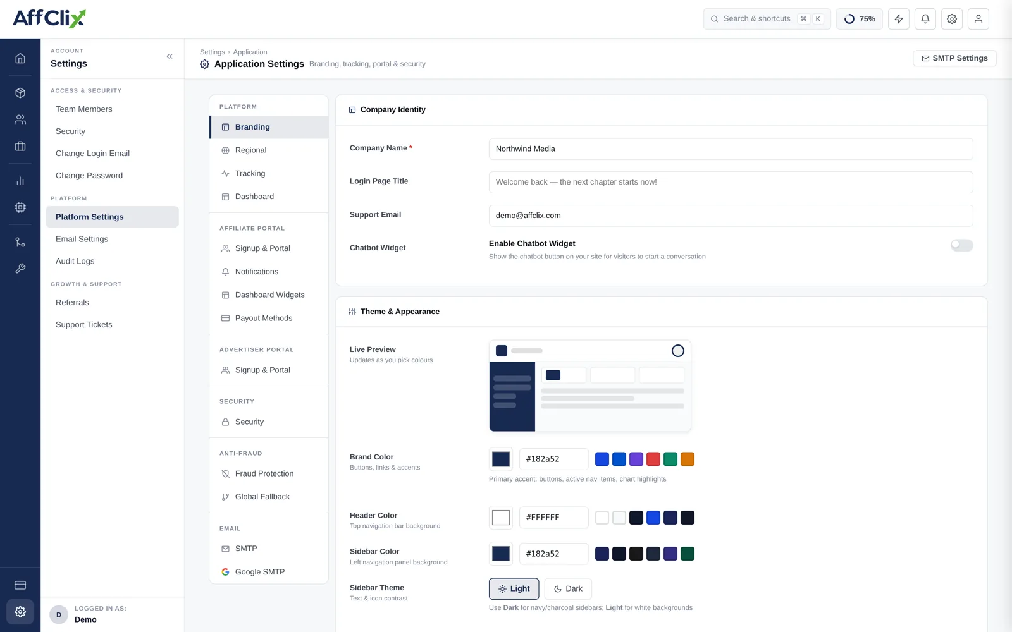The image size is (1012, 632).
Task: Choose the red Brand Color preset
Action: tap(653, 459)
